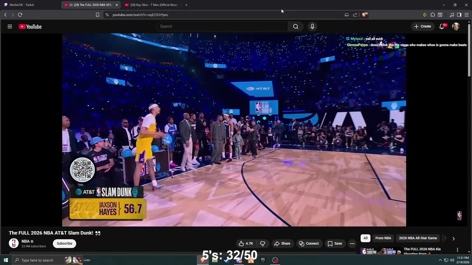Select the From NBA chip
The image size is (472, 265).
(383, 238)
